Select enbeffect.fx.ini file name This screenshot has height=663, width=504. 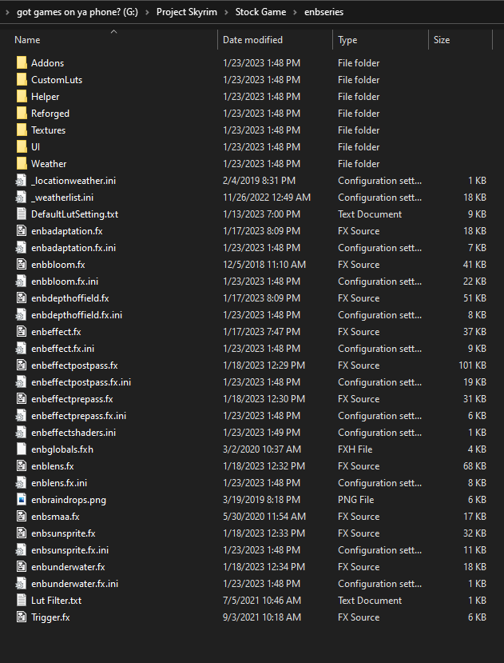click(x=63, y=349)
